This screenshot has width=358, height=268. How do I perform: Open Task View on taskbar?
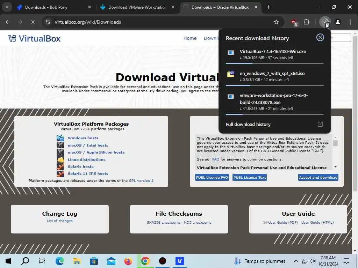[42, 261]
